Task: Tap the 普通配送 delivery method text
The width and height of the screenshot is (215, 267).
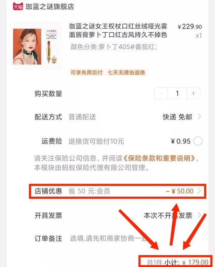Action: pos(82,117)
